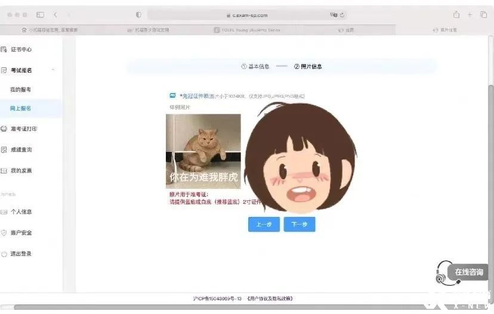Image resolution: width=494 pixels, height=314 pixels.
Task: Click the 准考证打印 printer icon
Action: click(4, 129)
